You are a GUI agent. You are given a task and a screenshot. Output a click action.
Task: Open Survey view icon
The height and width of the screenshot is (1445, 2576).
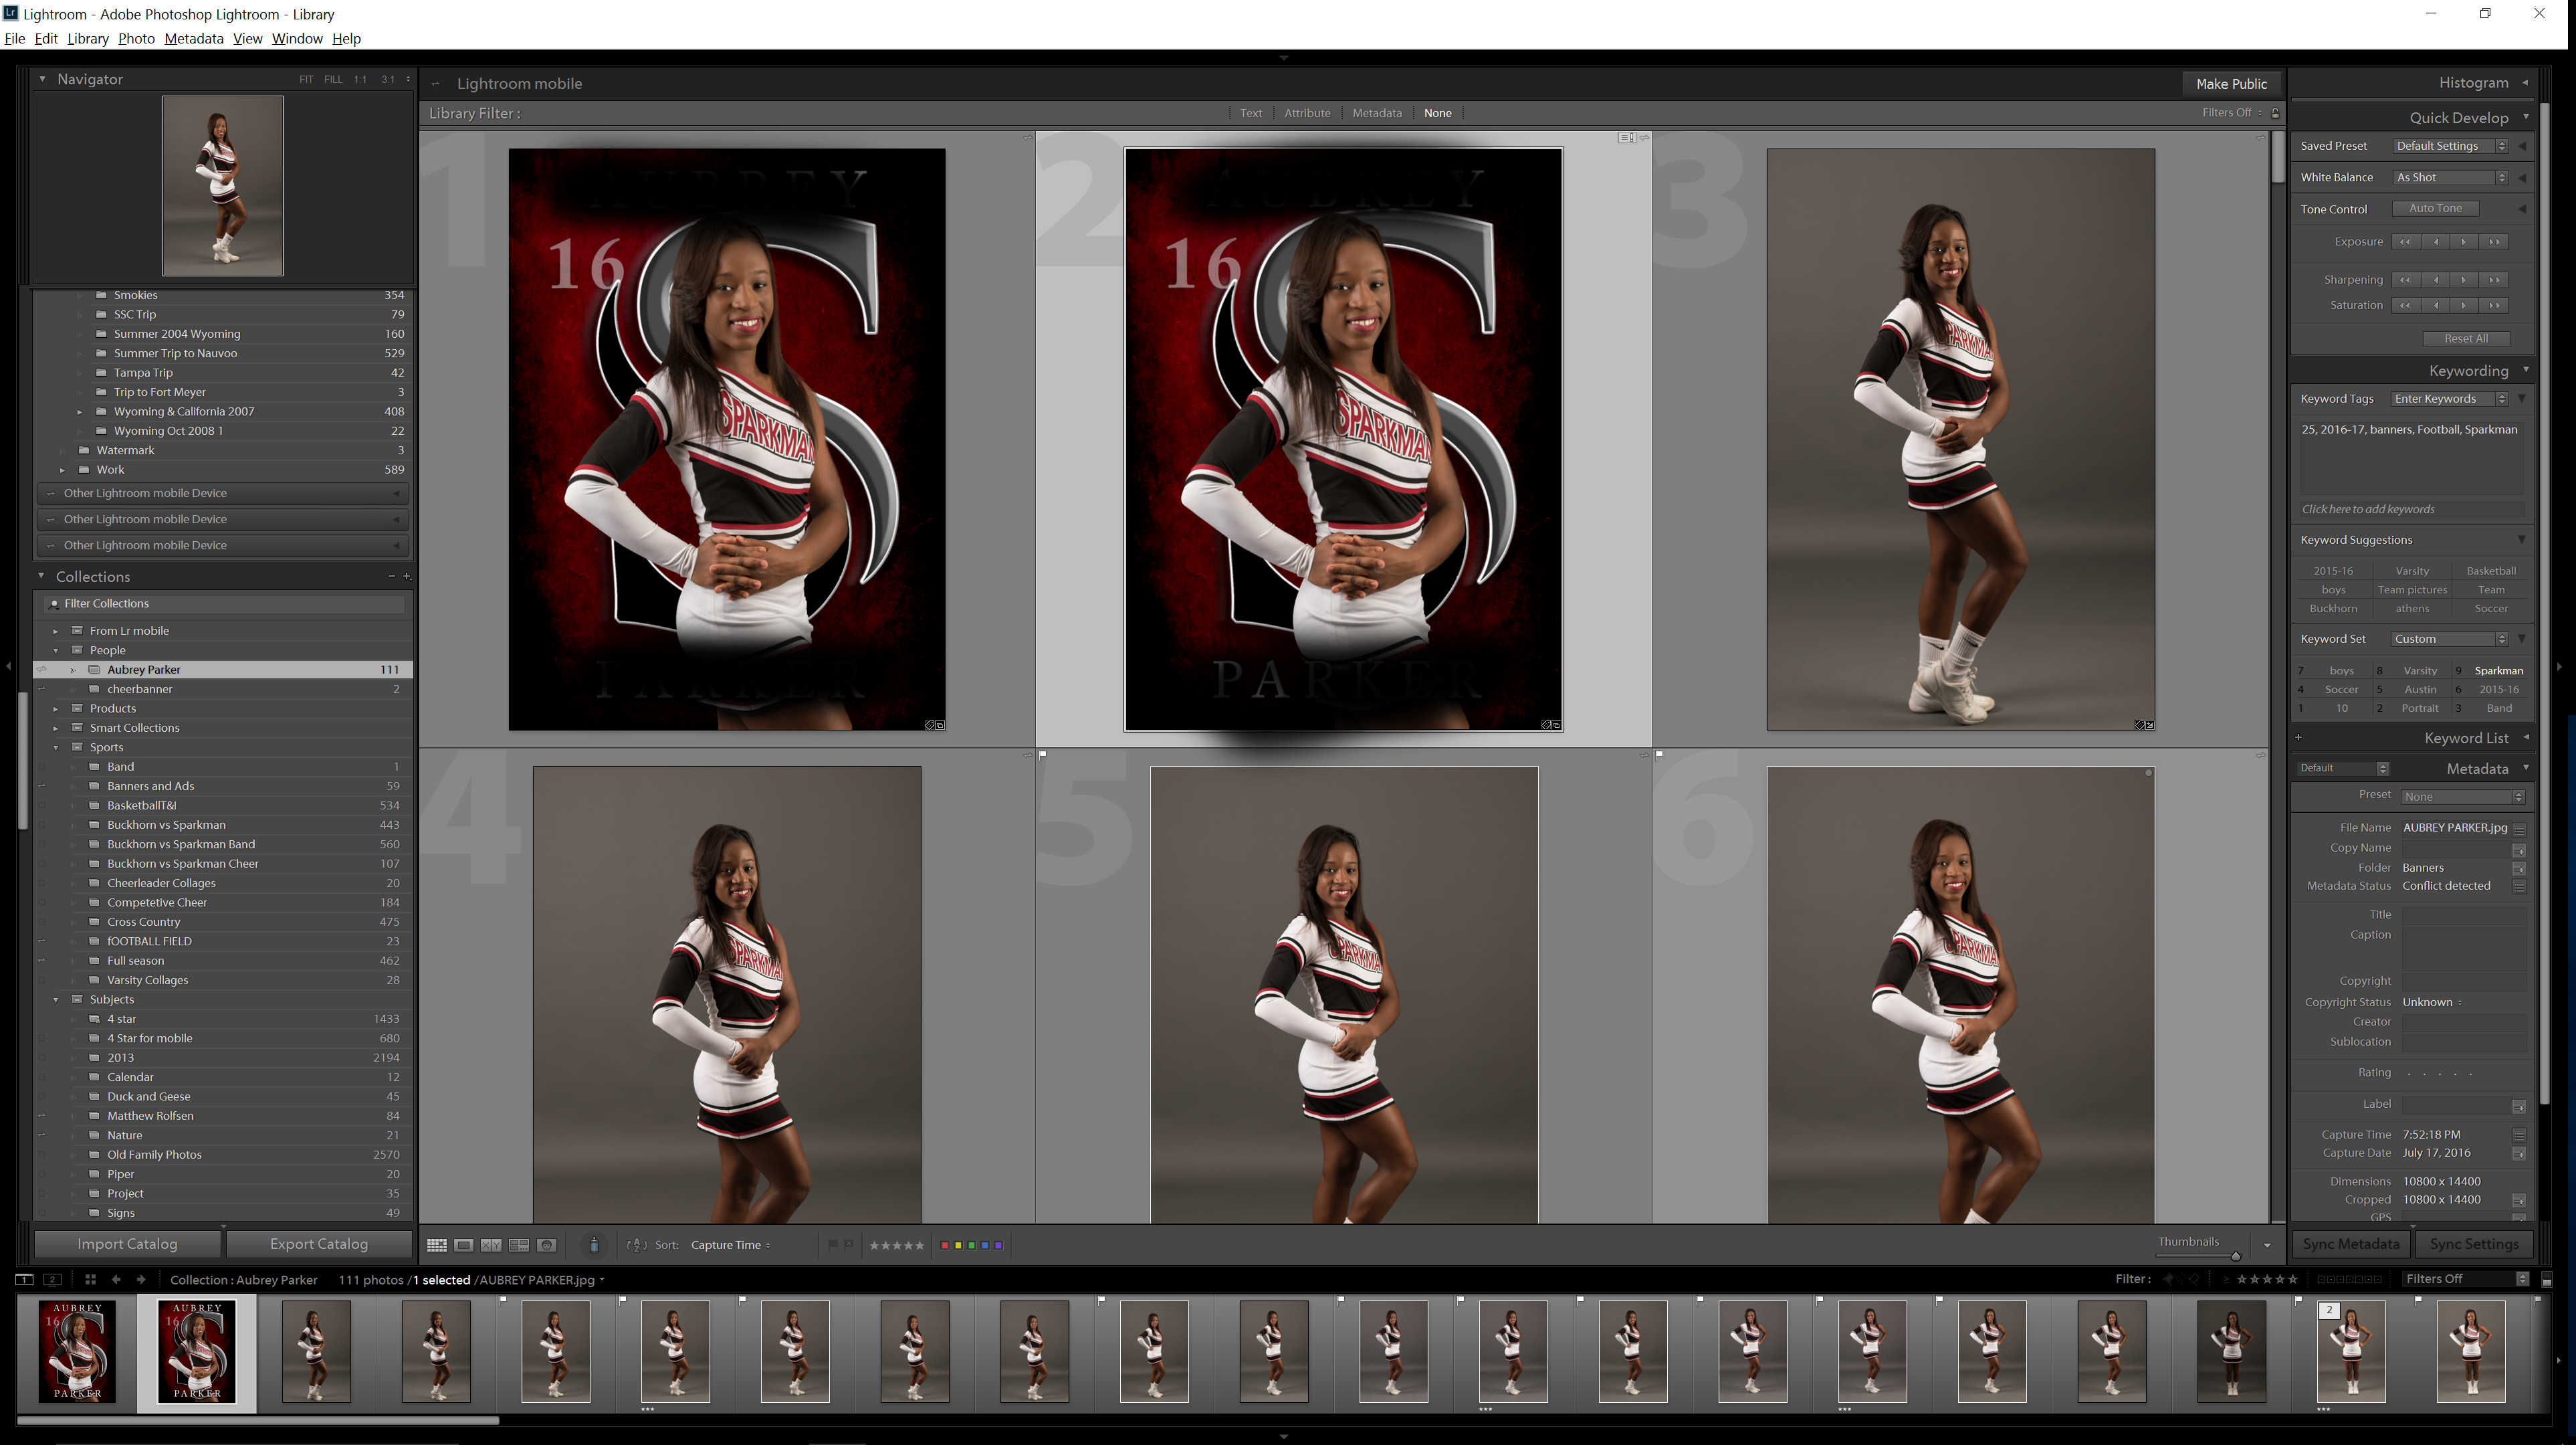point(519,1245)
